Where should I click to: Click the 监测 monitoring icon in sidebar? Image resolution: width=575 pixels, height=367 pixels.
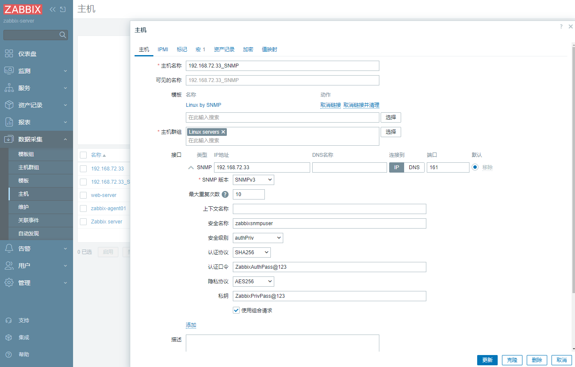point(9,71)
